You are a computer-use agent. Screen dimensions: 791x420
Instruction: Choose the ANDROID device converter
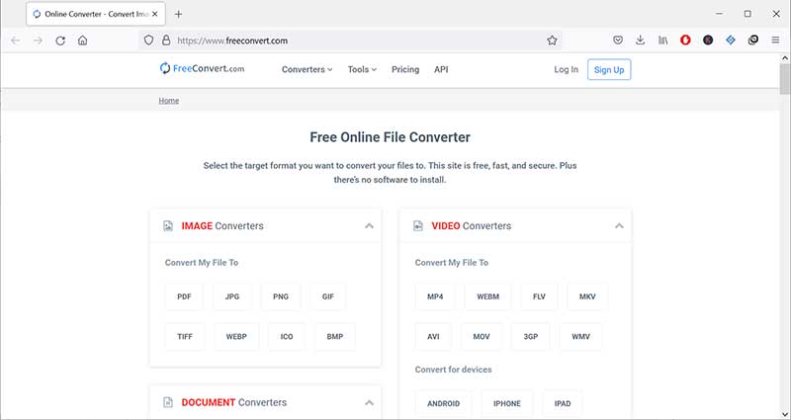tap(443, 403)
